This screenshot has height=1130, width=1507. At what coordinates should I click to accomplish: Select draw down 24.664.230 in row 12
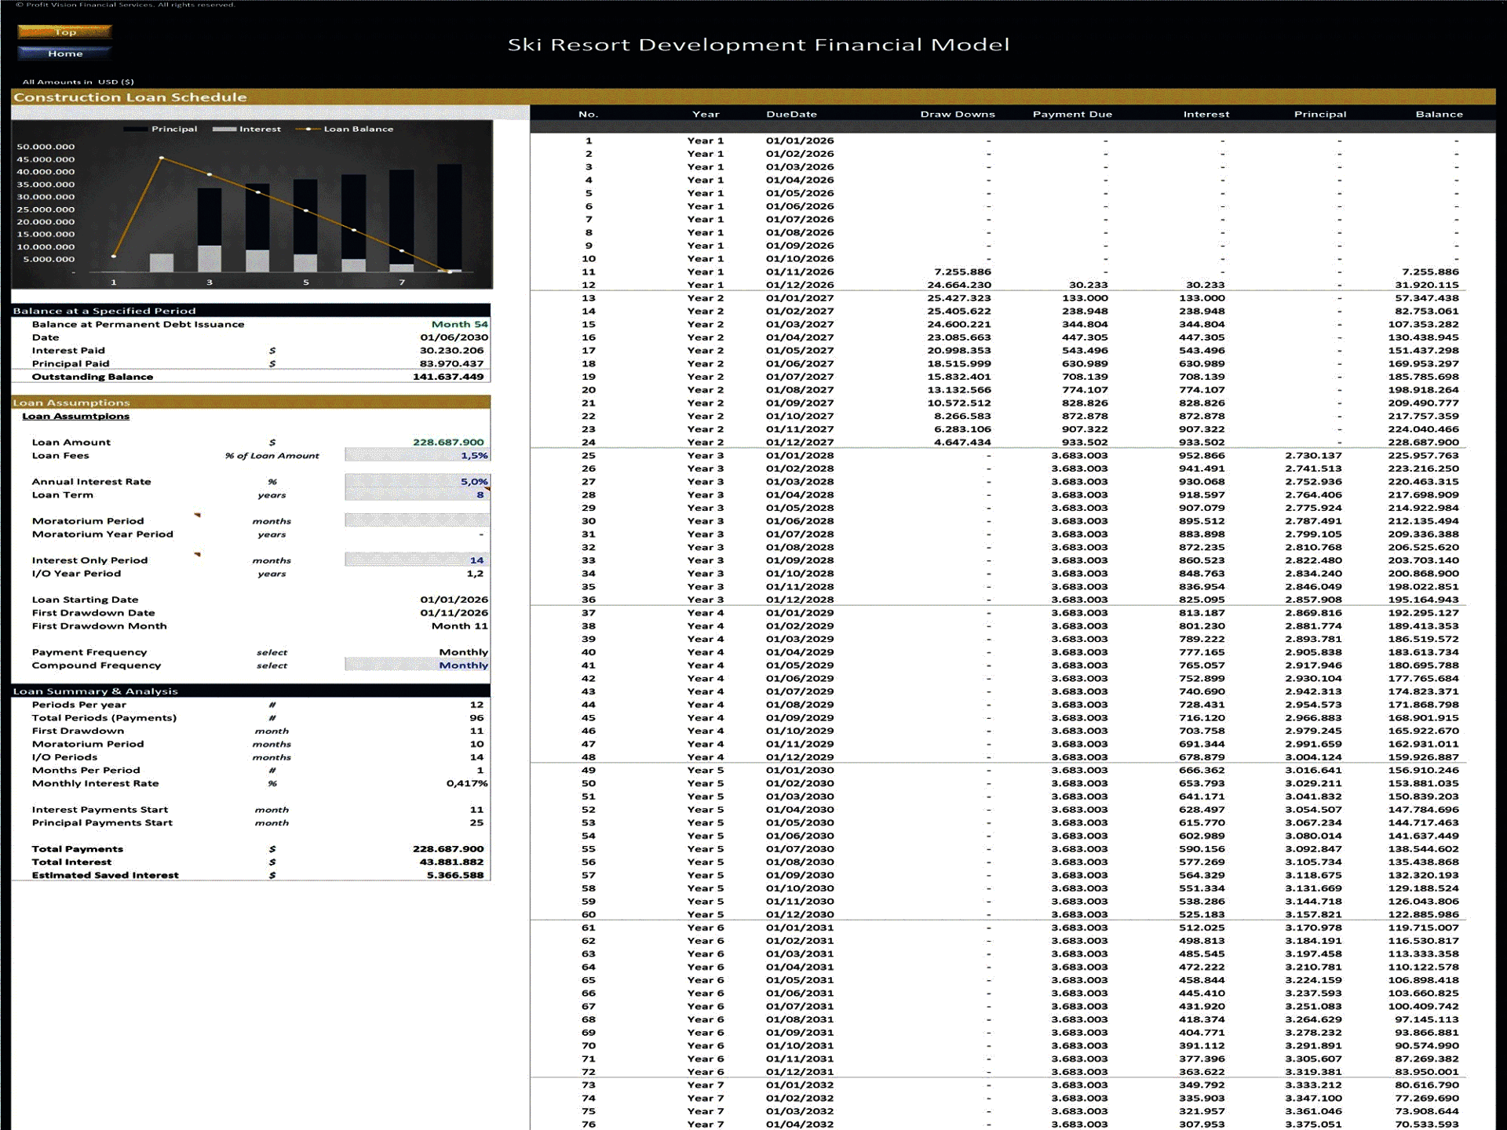point(959,285)
